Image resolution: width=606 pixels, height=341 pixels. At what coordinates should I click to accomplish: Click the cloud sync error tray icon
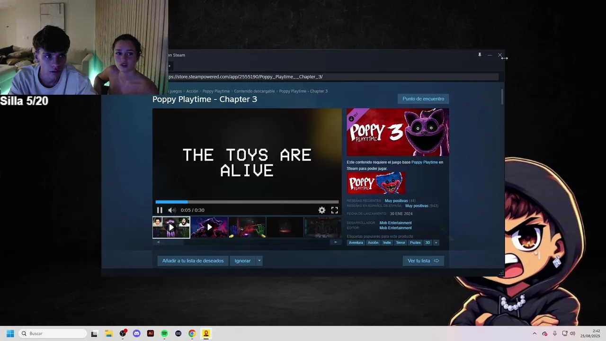point(544,333)
